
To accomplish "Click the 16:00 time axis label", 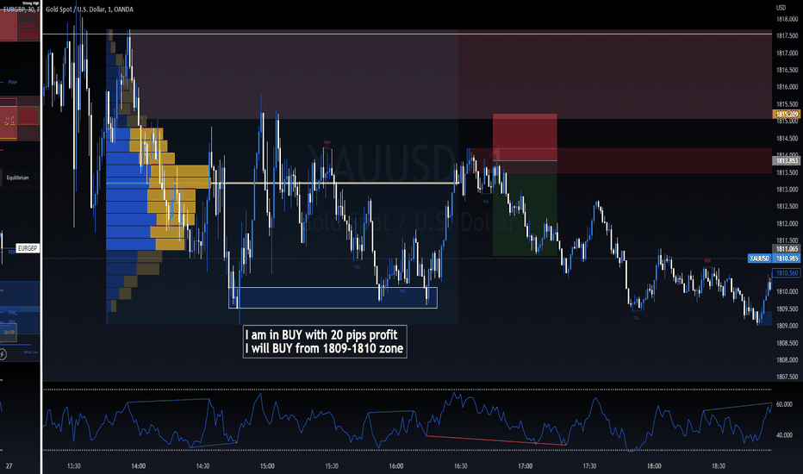I will [395, 465].
